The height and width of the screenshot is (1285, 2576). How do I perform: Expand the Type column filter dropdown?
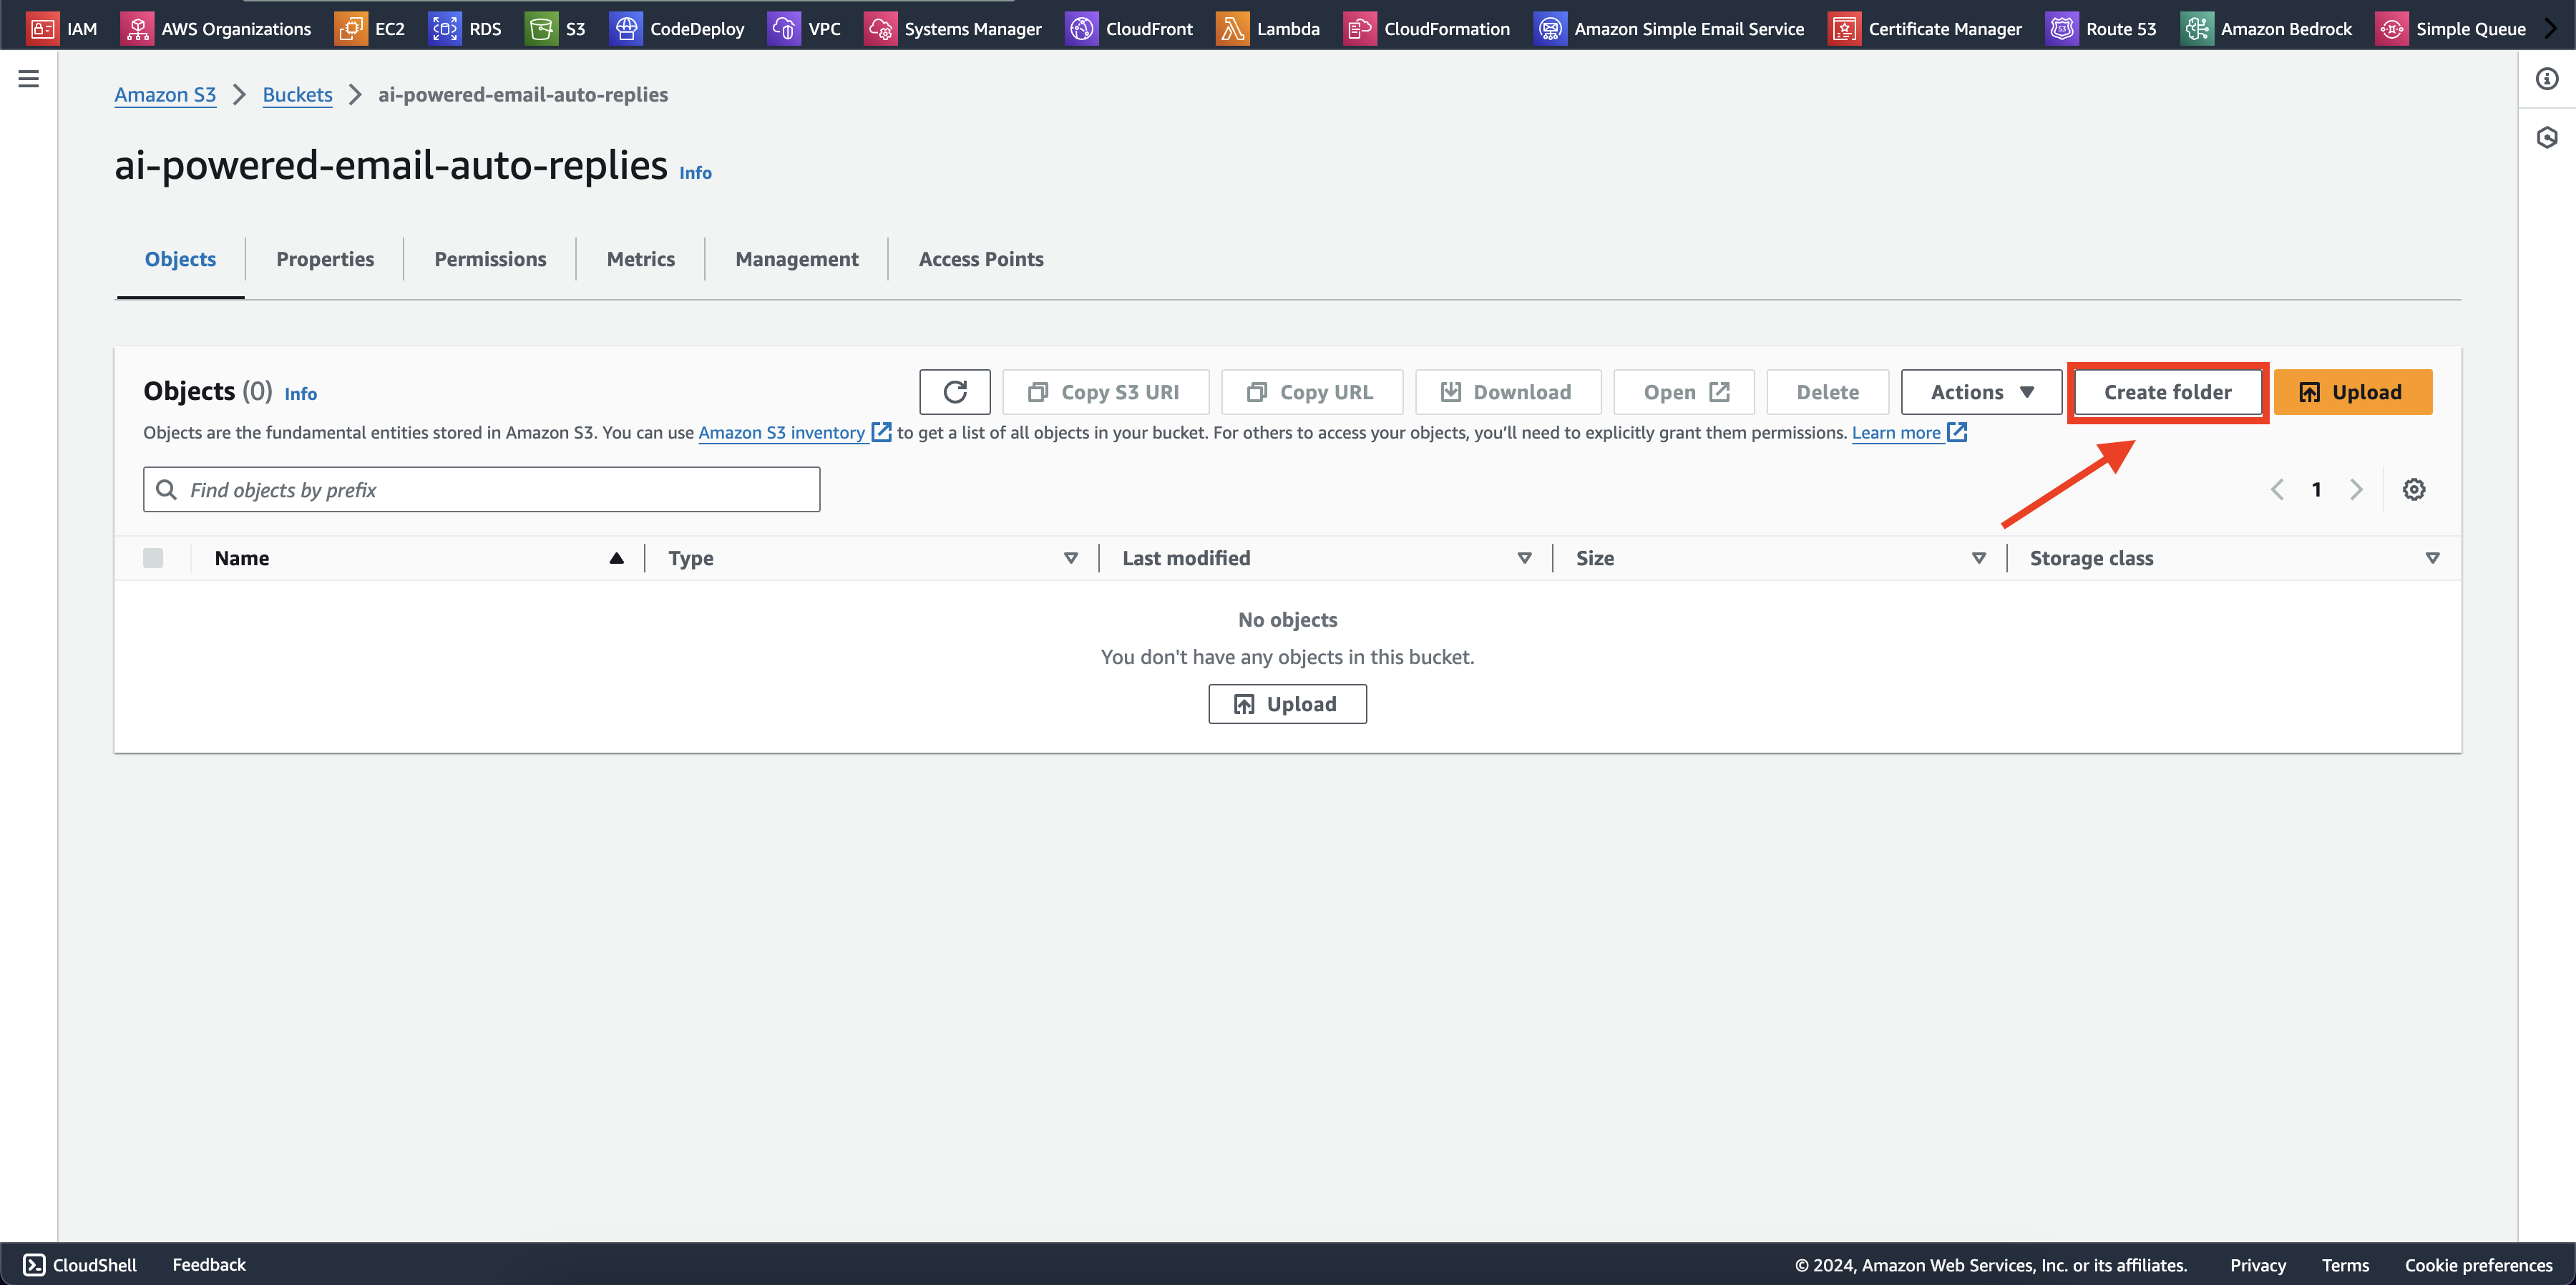click(1070, 557)
